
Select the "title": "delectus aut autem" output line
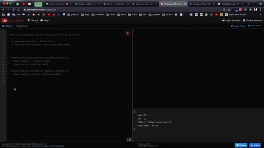coord(154,122)
